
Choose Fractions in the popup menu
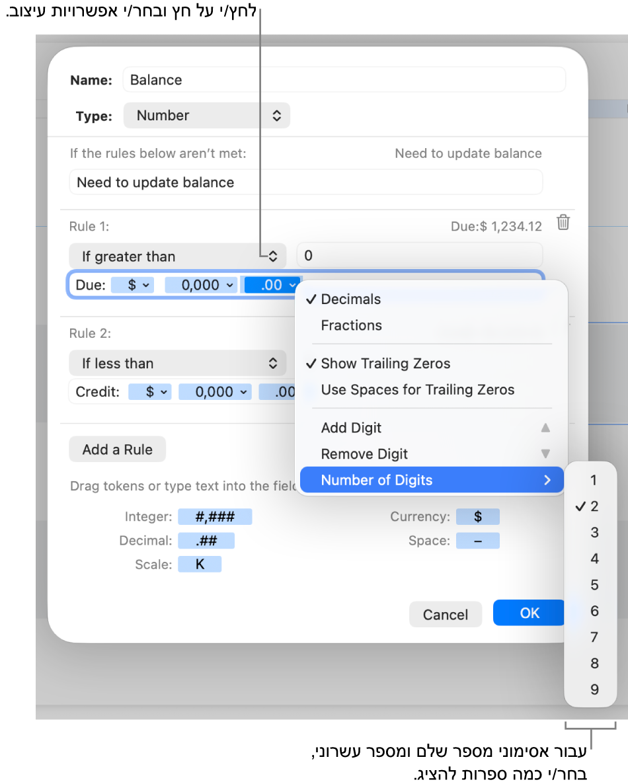pos(351,325)
